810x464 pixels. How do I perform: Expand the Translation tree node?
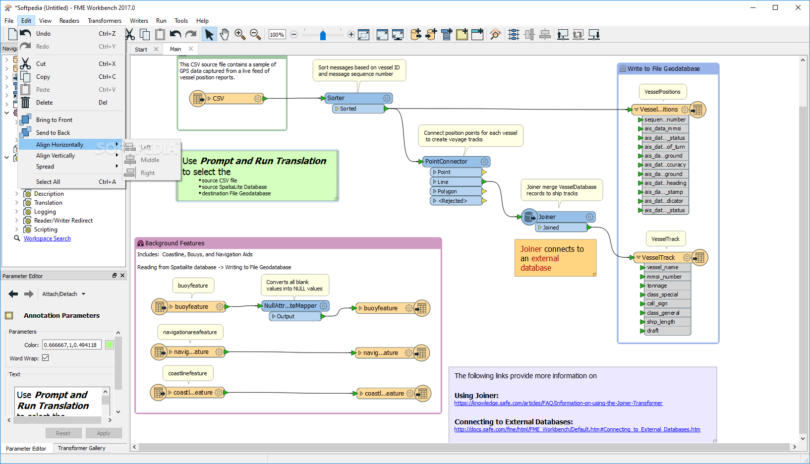16,203
